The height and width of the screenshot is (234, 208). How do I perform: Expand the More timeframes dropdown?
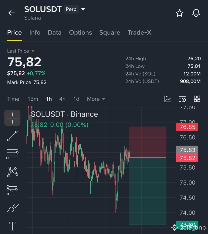tap(96, 99)
